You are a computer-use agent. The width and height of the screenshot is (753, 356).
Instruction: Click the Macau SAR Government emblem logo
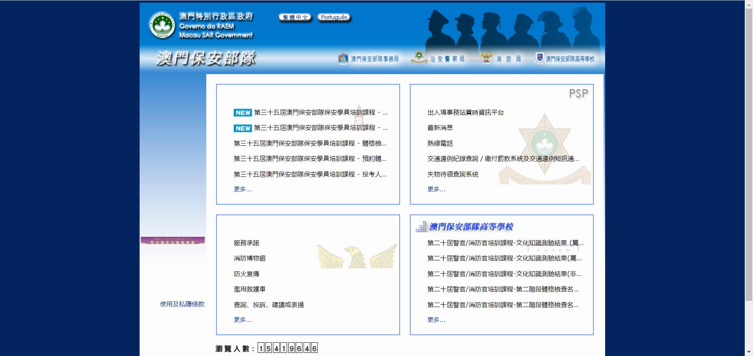[162, 25]
